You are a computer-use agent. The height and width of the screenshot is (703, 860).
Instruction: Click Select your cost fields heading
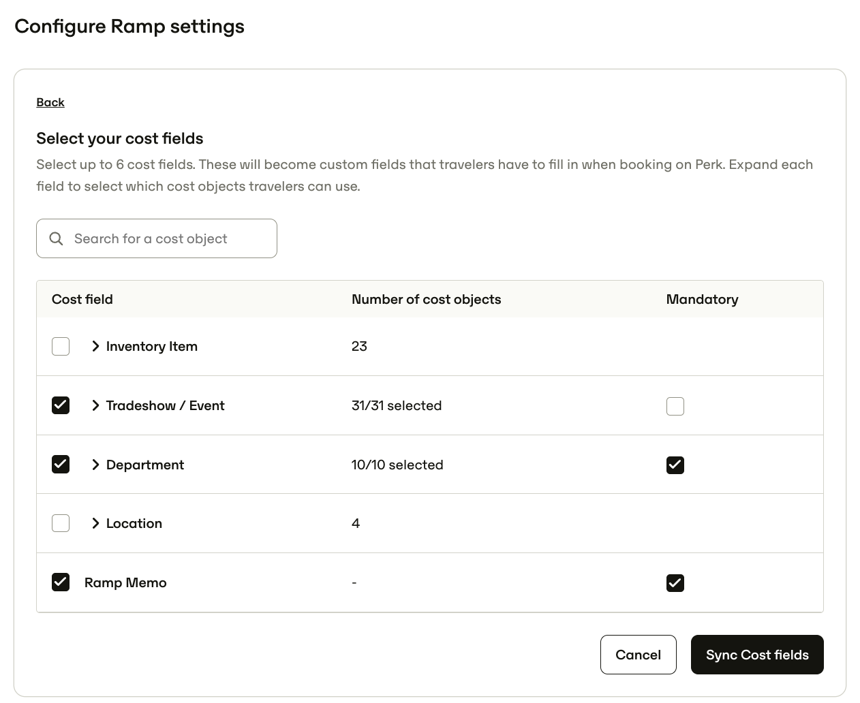[x=120, y=138]
